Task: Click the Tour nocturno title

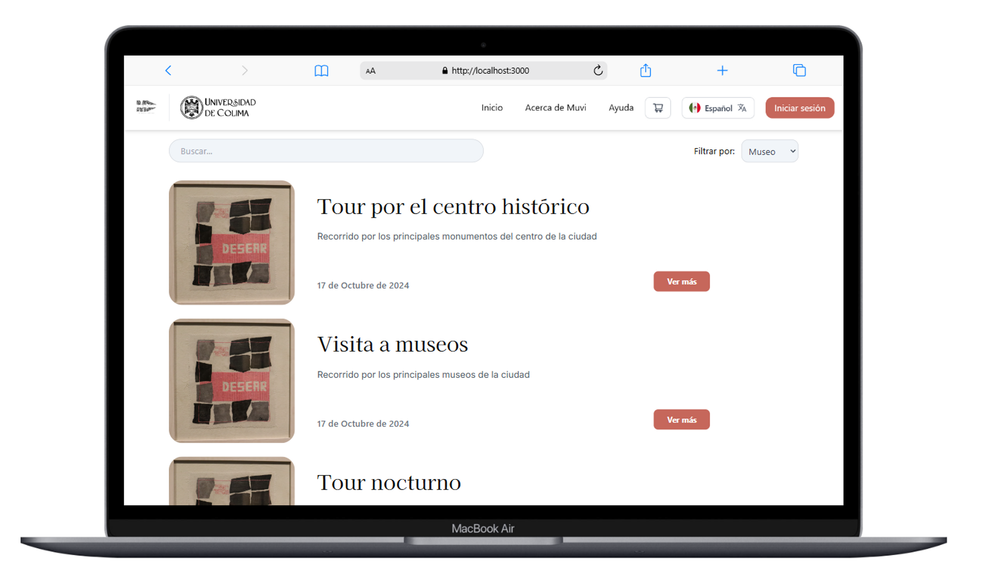Action: pos(389,483)
